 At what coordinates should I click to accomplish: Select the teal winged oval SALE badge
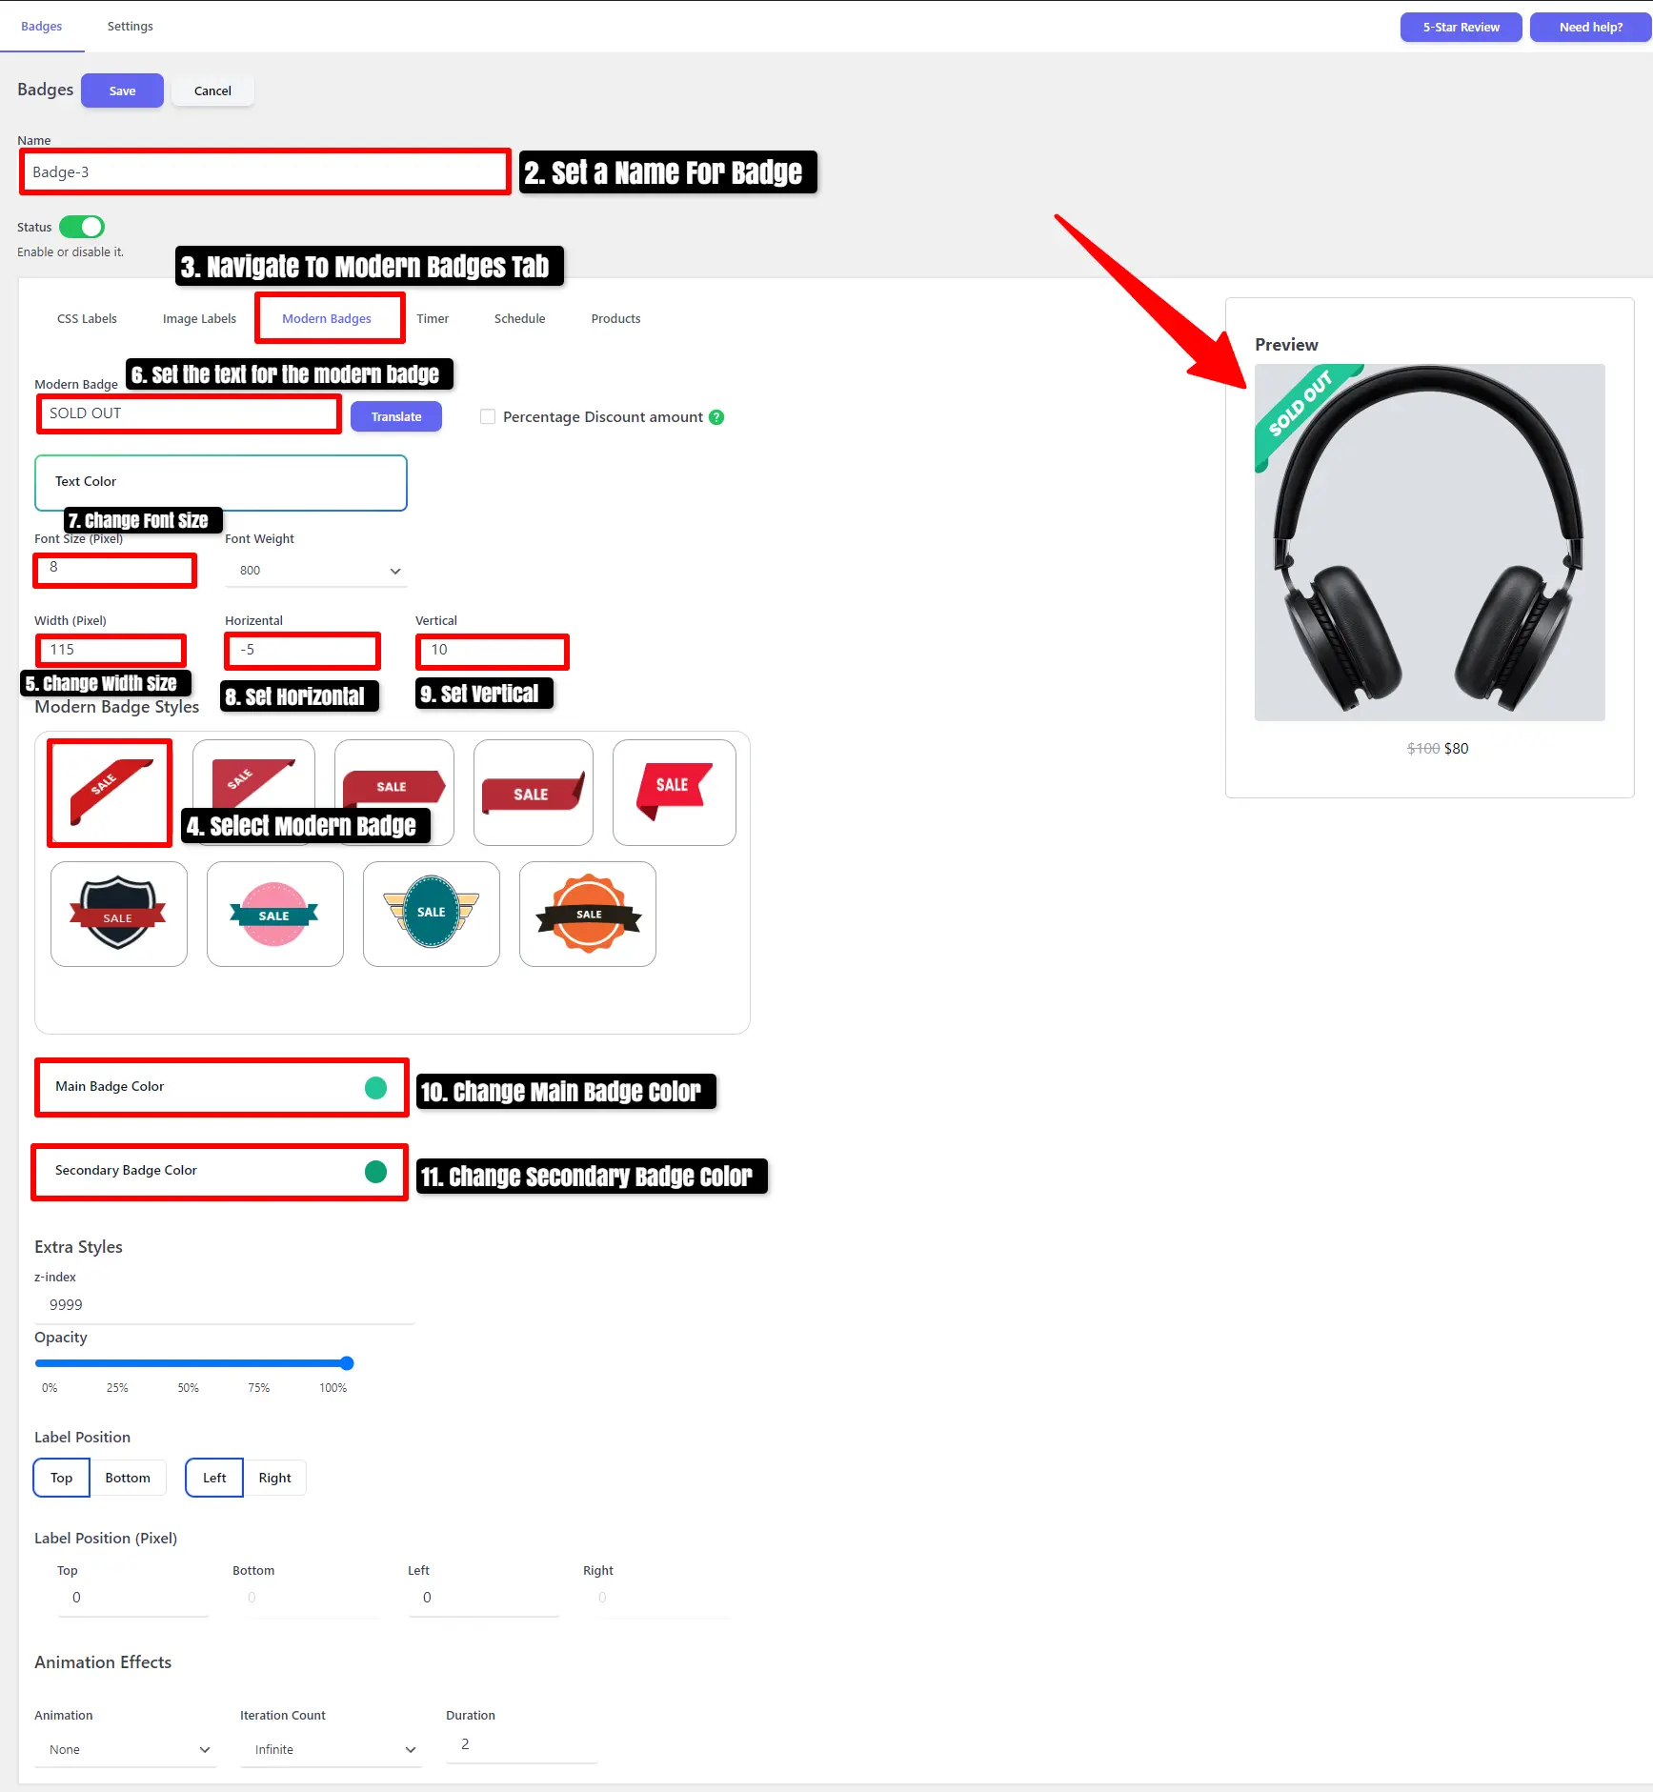pos(432,914)
